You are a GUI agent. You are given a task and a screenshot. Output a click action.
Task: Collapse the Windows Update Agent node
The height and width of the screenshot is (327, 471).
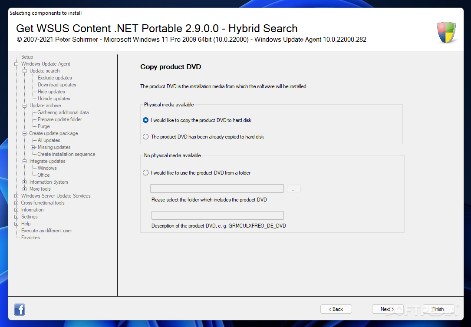(x=16, y=64)
